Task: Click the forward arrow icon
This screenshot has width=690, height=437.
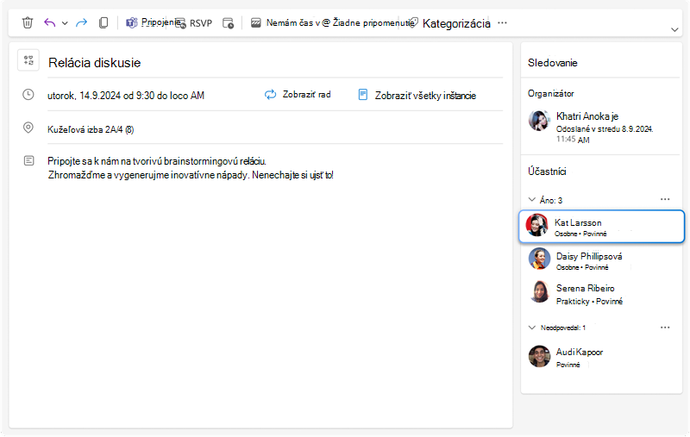Action: (81, 23)
